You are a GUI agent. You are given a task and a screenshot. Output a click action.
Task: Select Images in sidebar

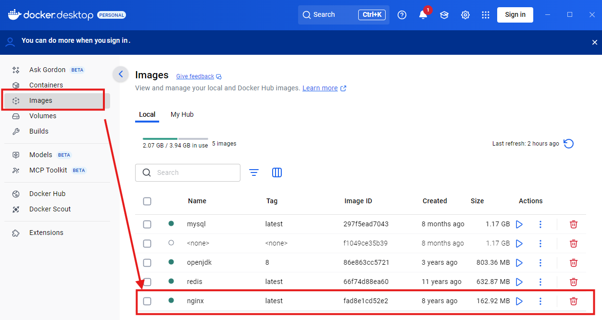[57, 101]
